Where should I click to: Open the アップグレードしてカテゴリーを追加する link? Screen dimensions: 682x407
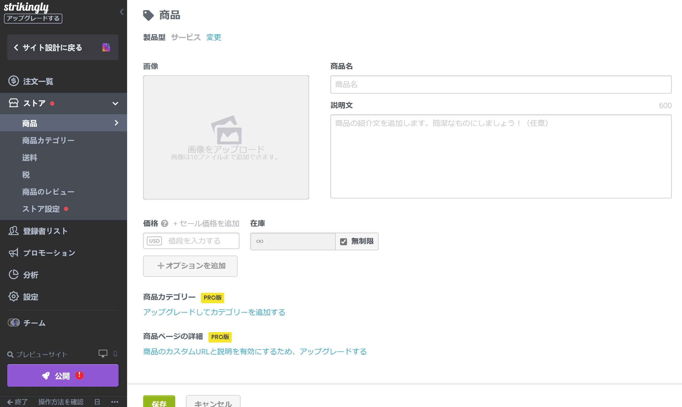point(214,312)
